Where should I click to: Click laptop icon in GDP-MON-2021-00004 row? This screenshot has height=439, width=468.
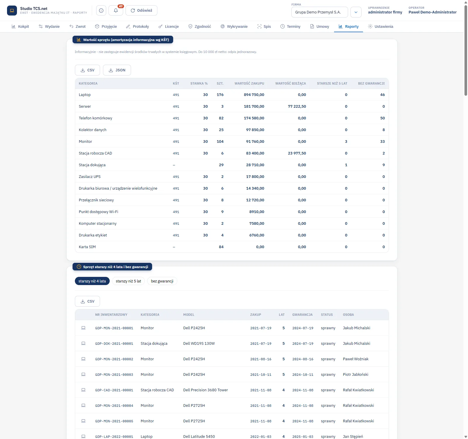(x=83, y=405)
